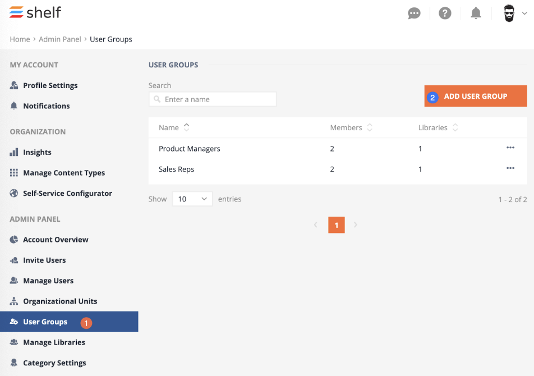The height and width of the screenshot is (376, 534).
Task: Click the Manage Content Types grid icon
Action: 14,173
